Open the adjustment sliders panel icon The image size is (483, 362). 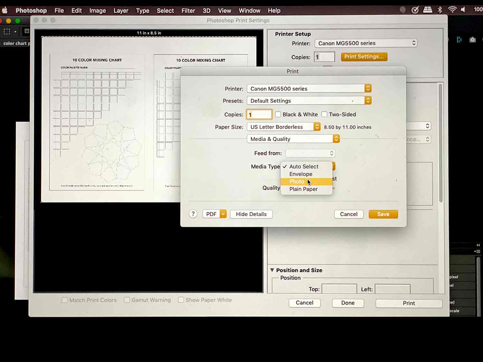point(459,40)
